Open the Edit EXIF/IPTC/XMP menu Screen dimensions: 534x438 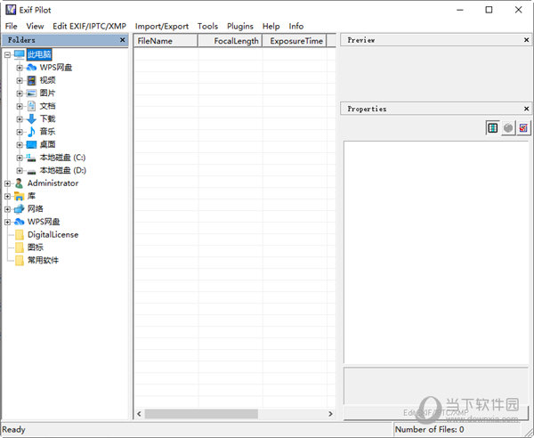coord(88,27)
